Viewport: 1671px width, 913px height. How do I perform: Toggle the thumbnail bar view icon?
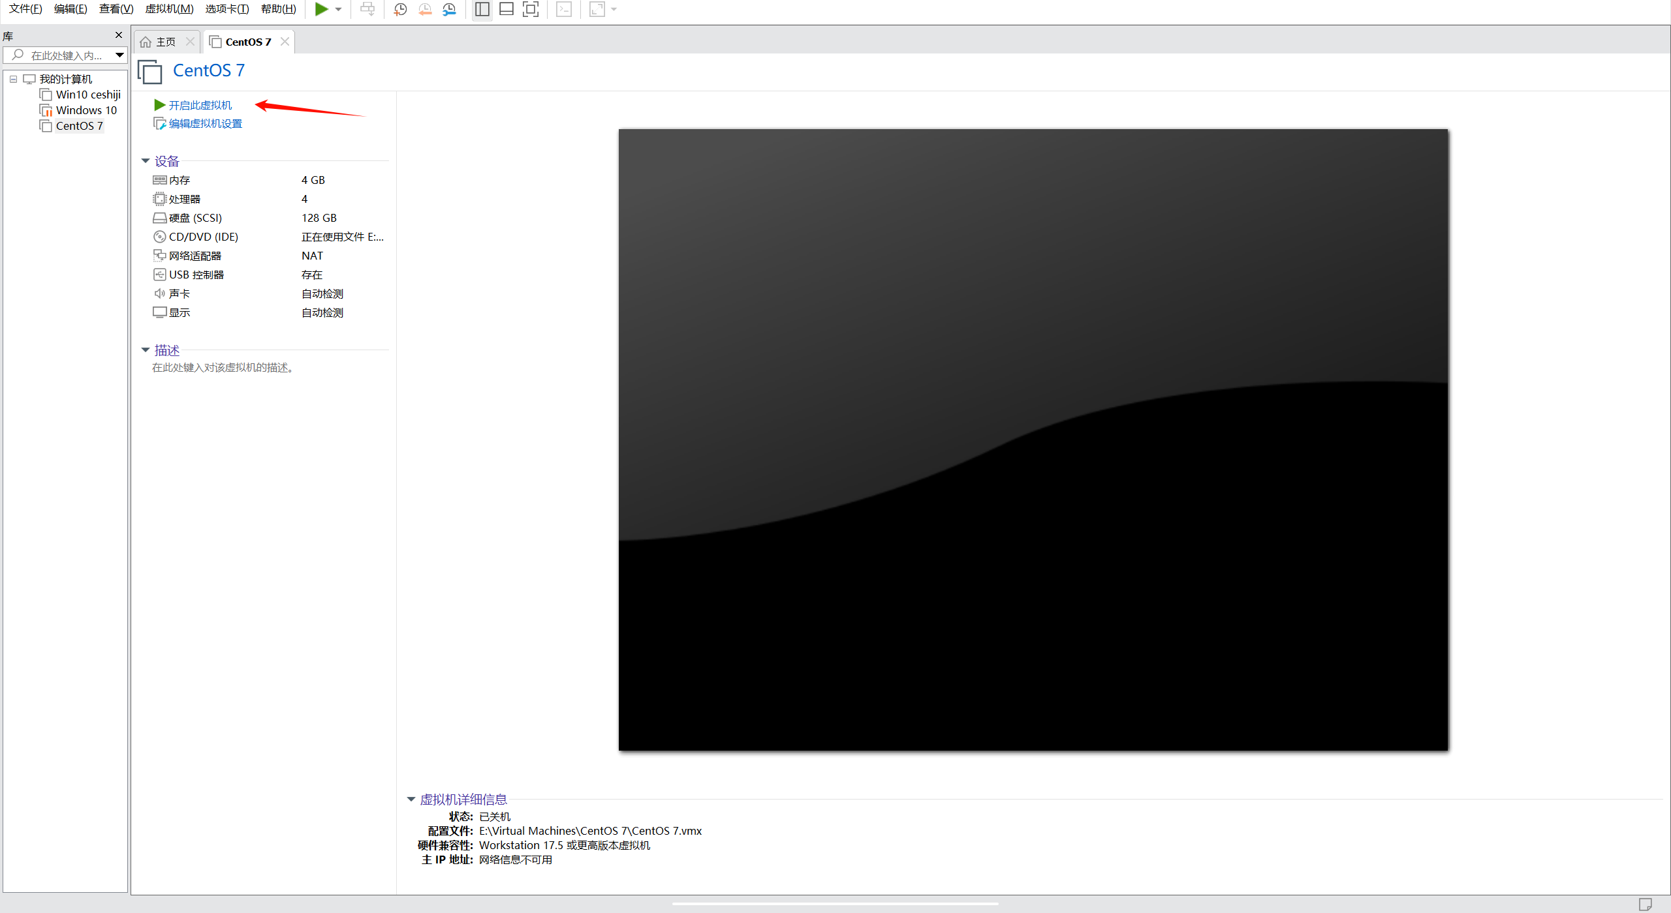pyautogui.click(x=506, y=9)
